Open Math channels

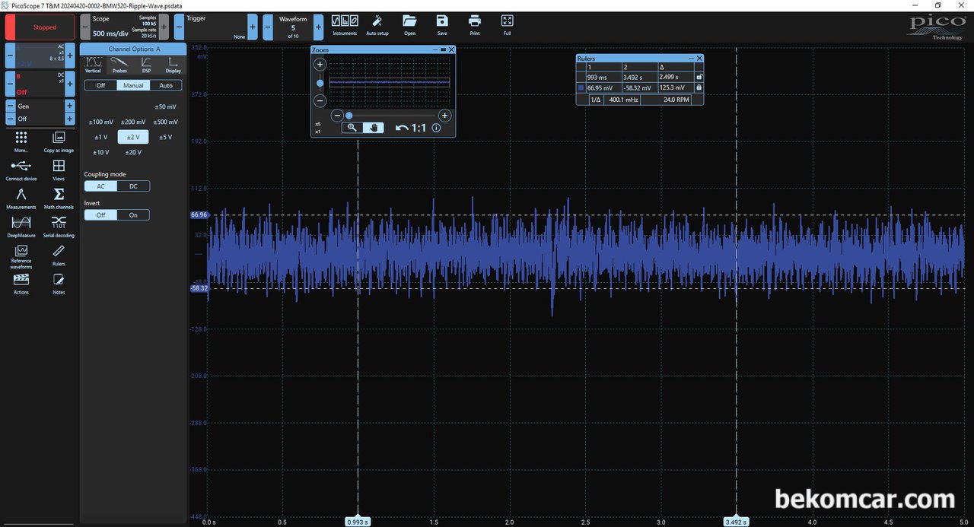(x=59, y=198)
